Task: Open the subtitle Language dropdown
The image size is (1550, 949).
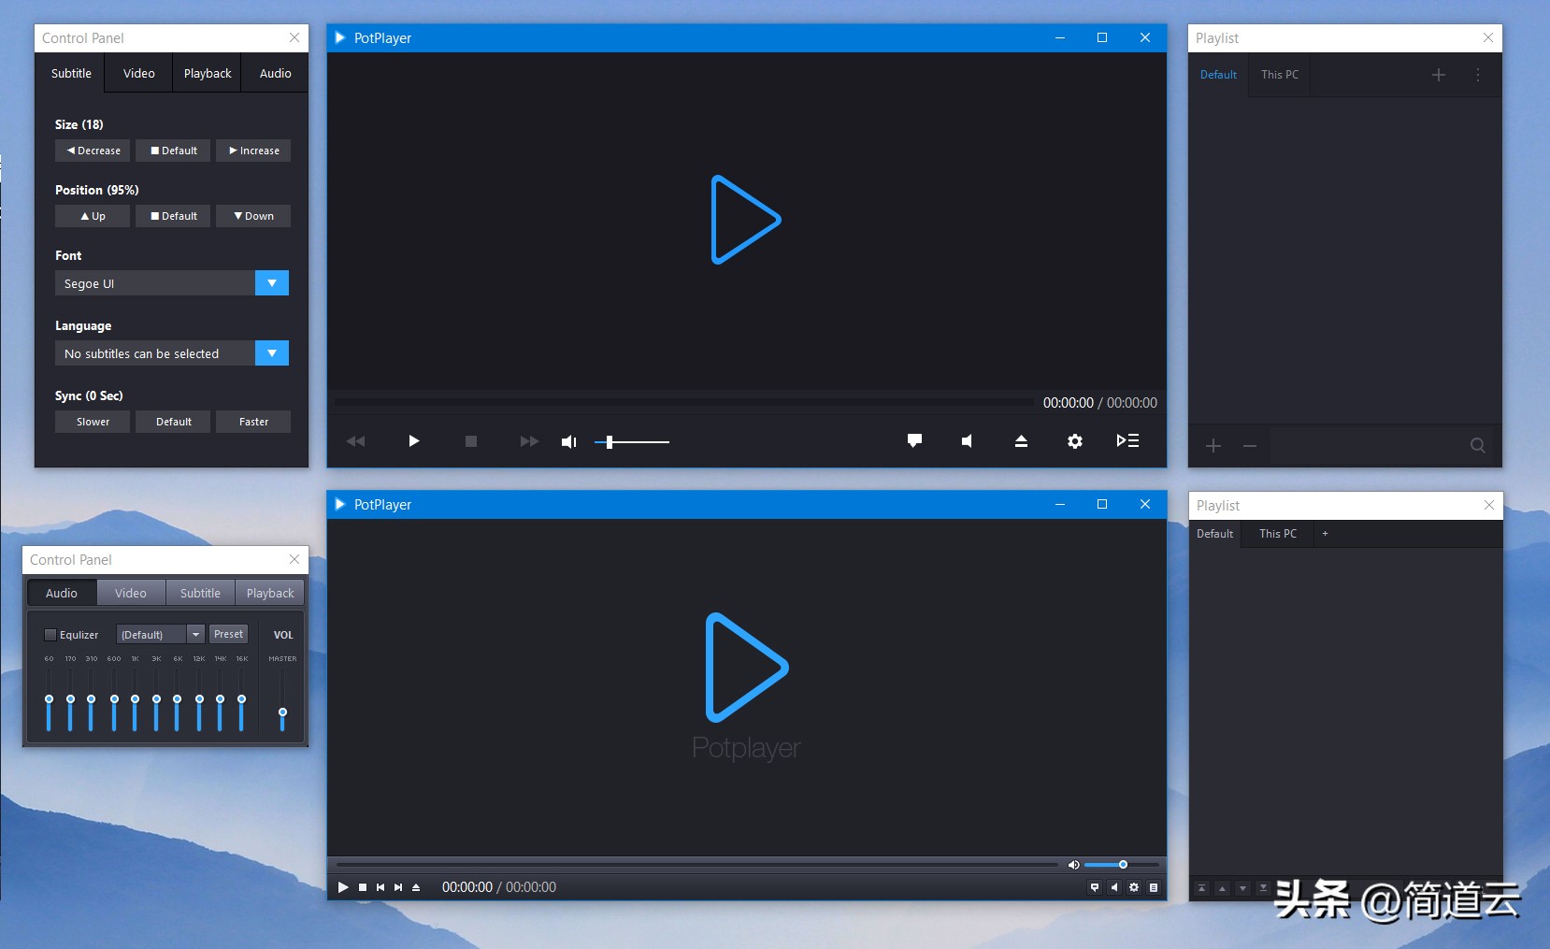Action: (271, 353)
